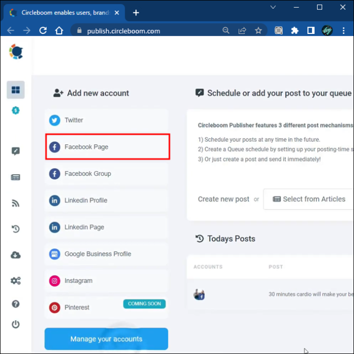Open the 30 minutes cardio post row
This screenshot has width=354, height=354.
(270, 294)
